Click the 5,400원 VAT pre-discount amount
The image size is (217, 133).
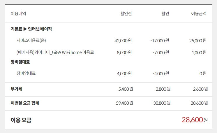[126, 89]
